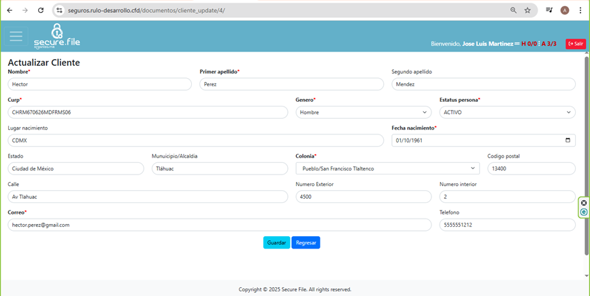Reload the page with the refresh icon

click(41, 11)
